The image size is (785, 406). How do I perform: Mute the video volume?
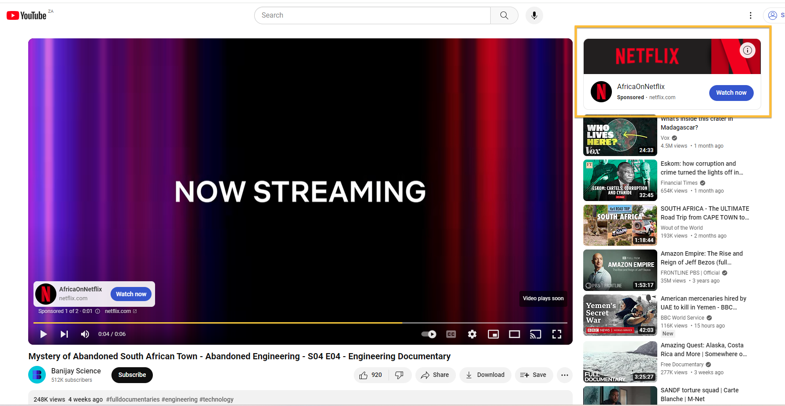point(85,334)
